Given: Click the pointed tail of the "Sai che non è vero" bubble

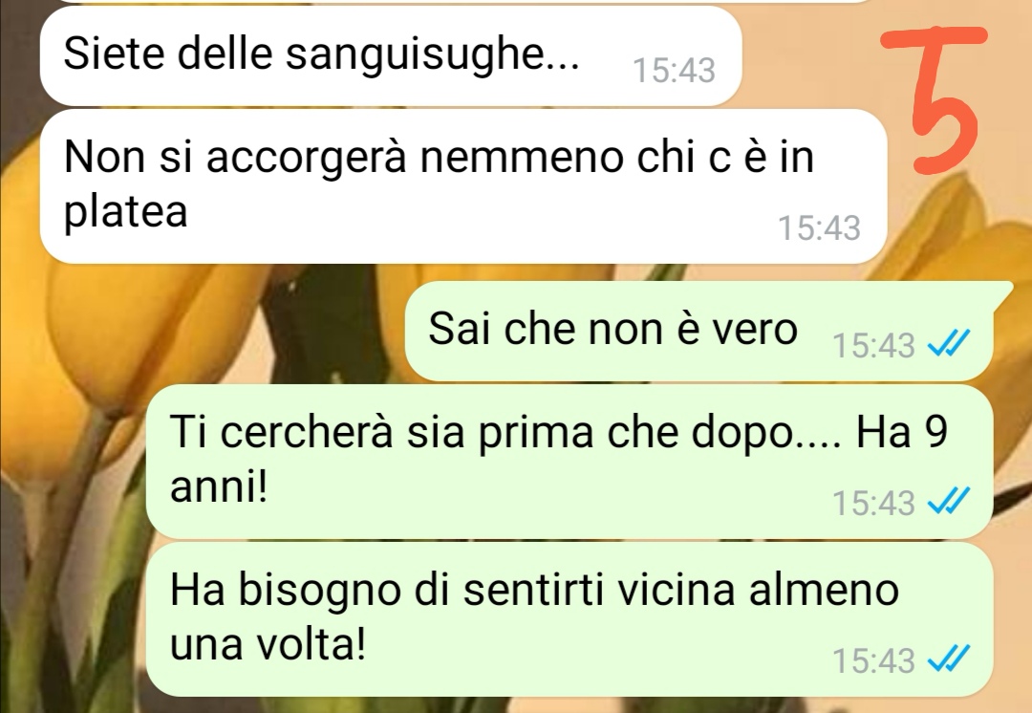Looking at the screenshot, I should tap(1003, 292).
